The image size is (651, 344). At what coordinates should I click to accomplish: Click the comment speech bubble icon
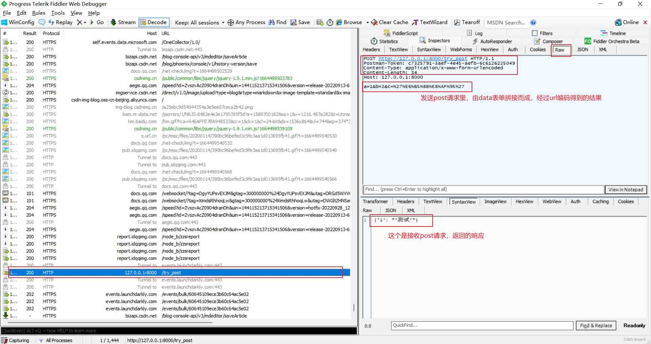tap(42, 22)
